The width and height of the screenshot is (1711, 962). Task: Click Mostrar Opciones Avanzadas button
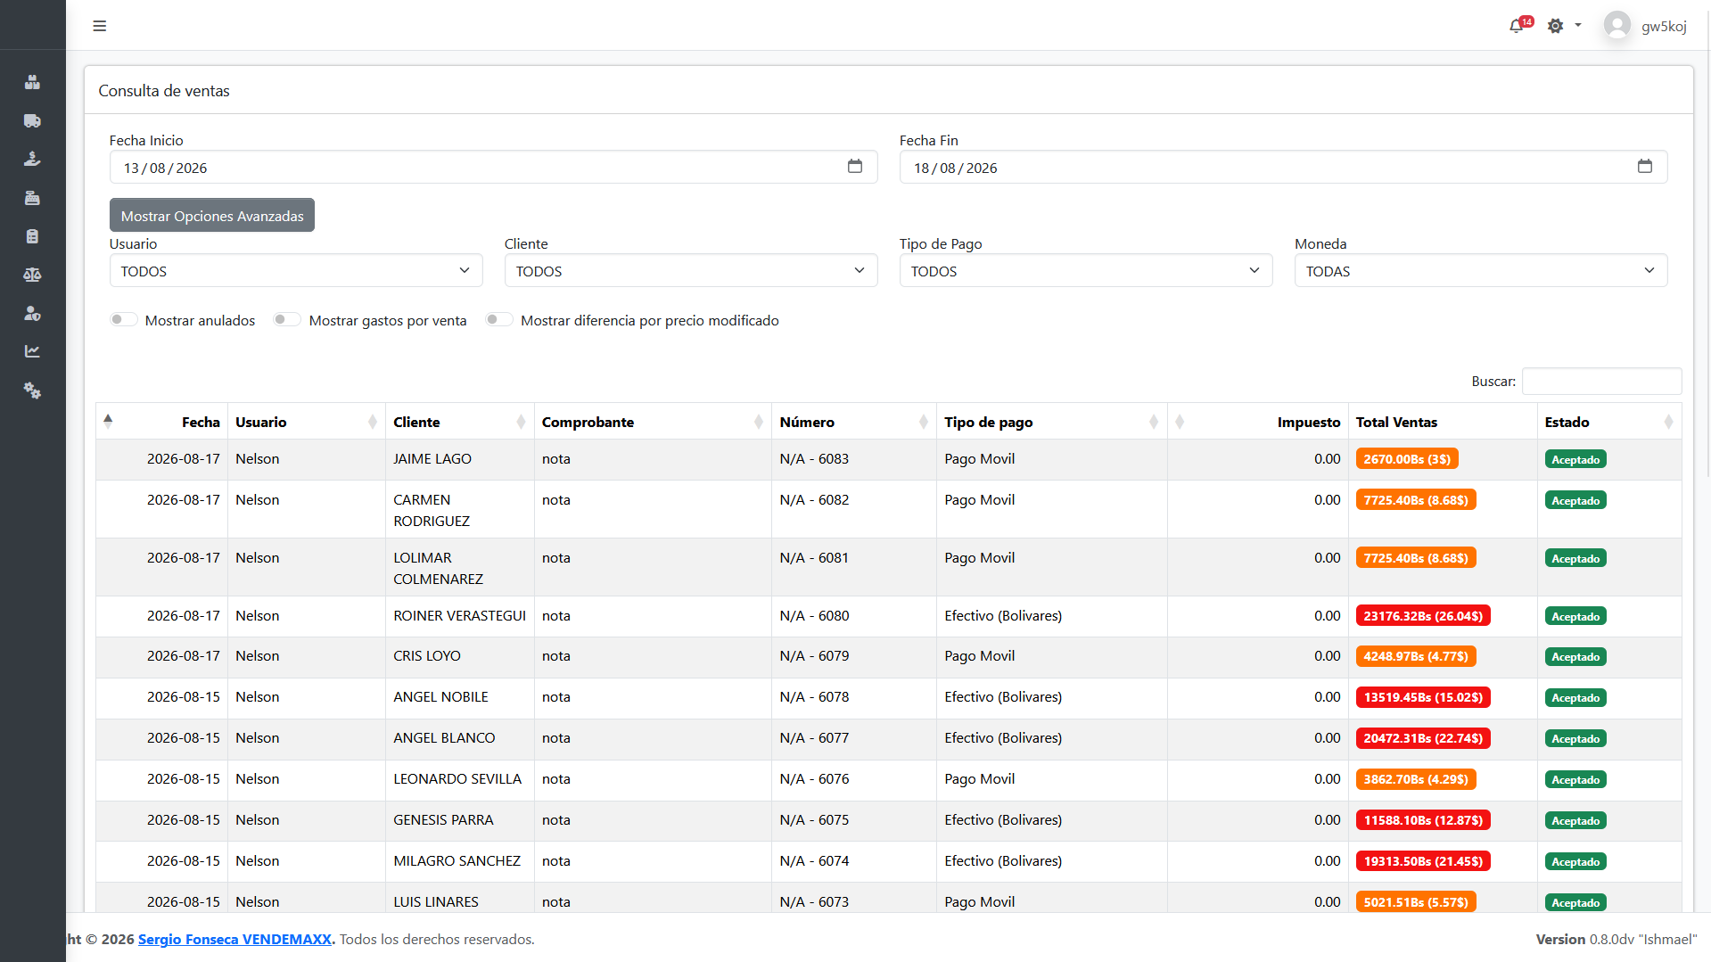tap(212, 216)
